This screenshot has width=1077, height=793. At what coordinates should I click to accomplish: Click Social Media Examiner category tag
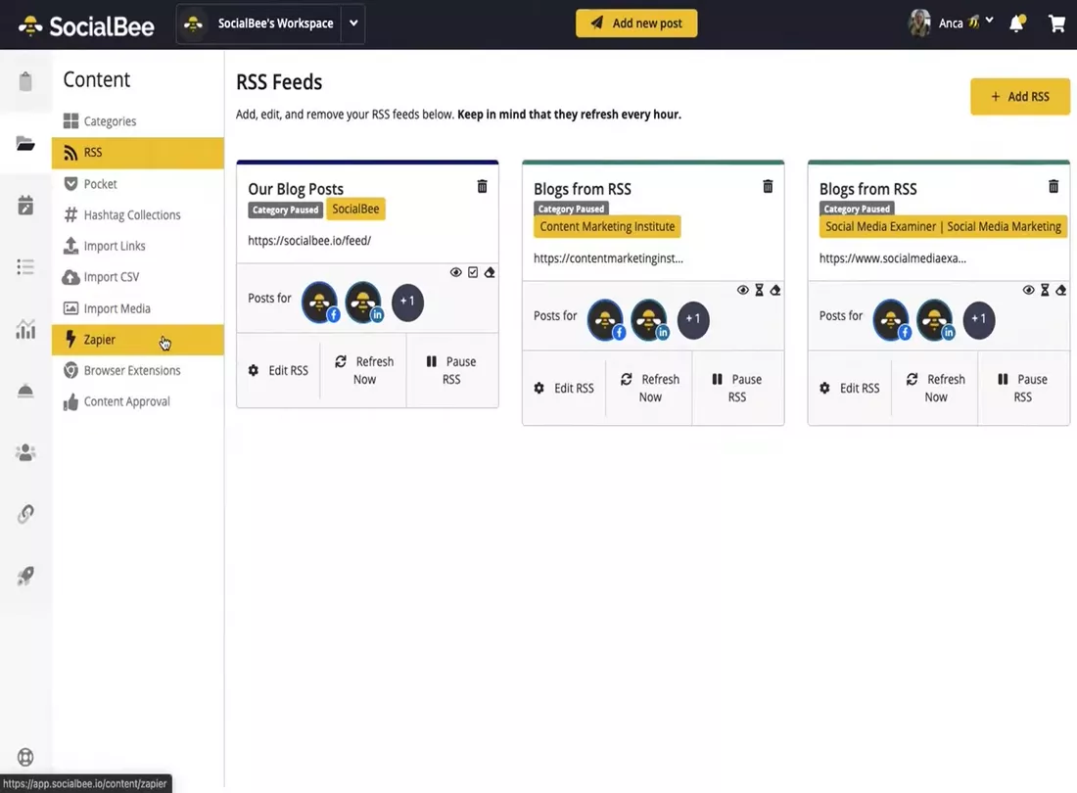[x=943, y=226]
